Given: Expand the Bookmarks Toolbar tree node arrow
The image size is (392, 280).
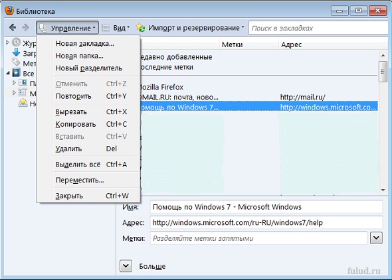Looking at the screenshot, I should coord(14,82).
